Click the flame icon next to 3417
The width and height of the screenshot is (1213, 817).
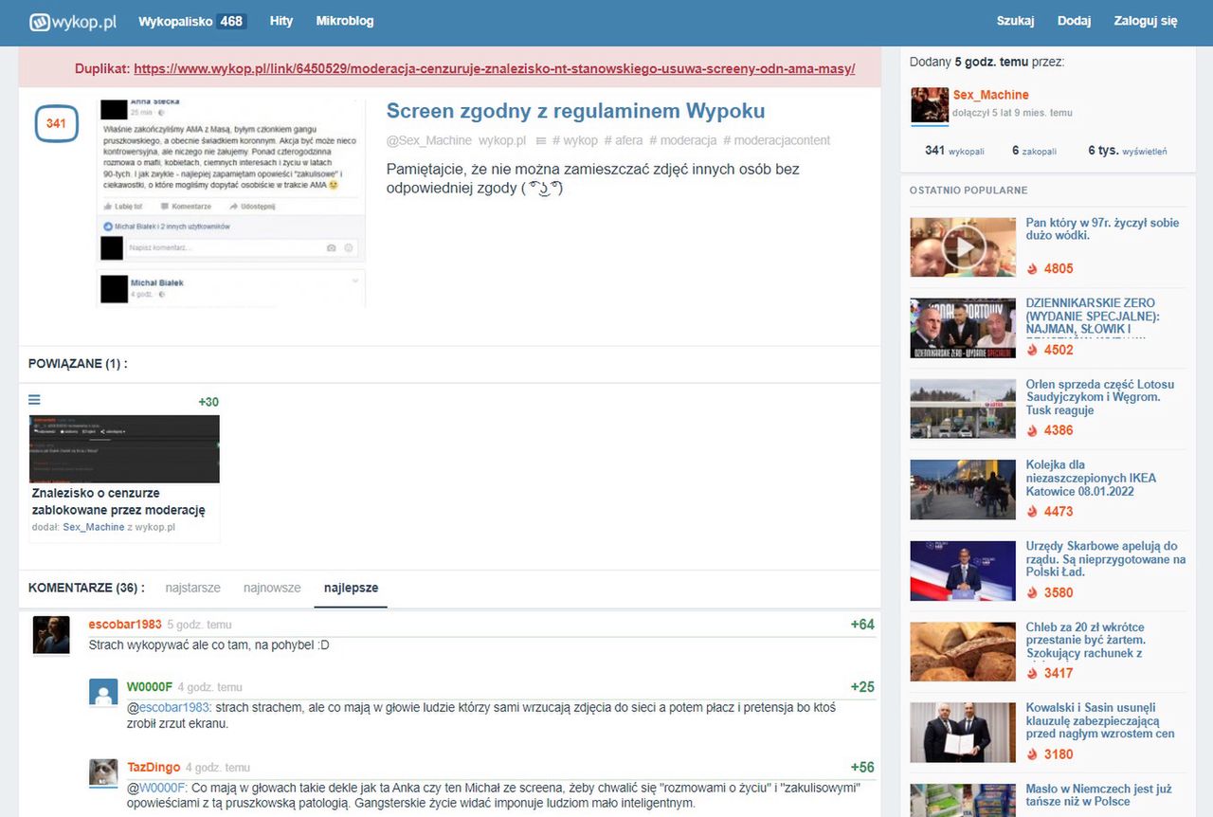click(1033, 673)
